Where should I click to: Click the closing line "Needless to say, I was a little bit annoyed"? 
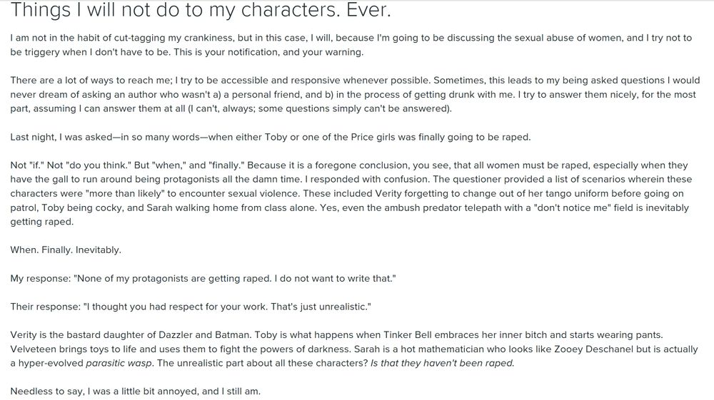click(135, 391)
